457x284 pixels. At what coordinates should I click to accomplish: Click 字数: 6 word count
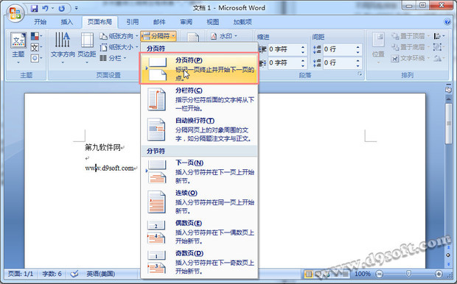[52, 274]
